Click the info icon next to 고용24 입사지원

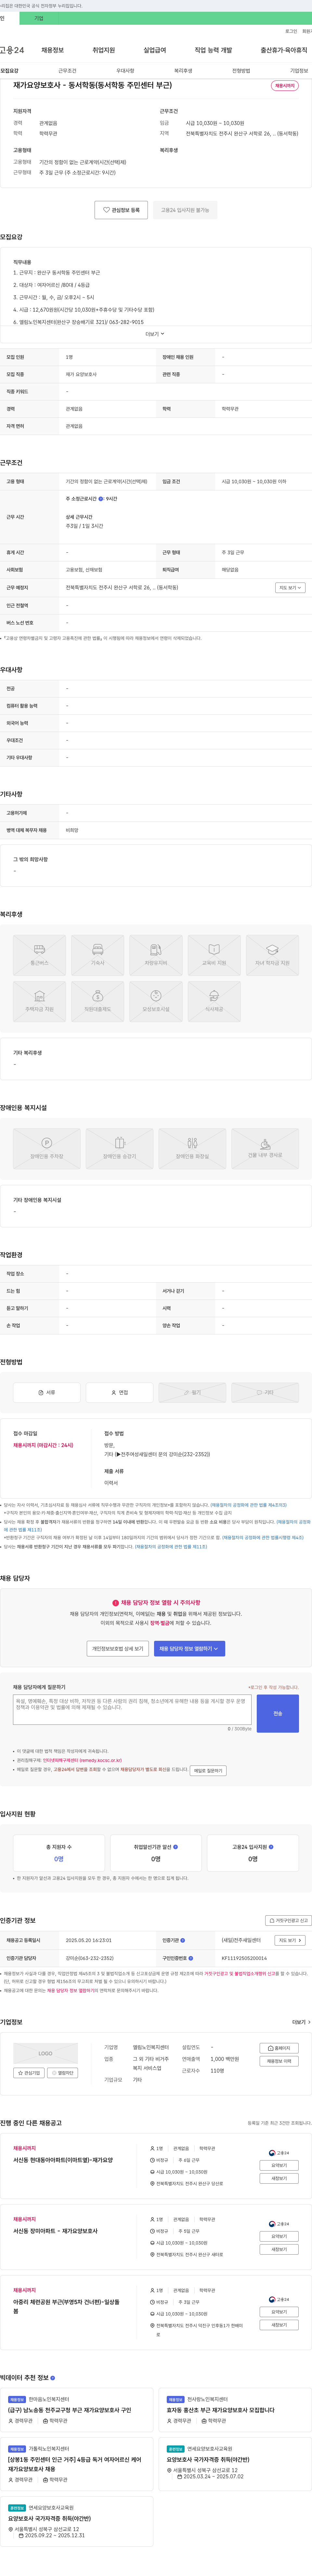click(271, 1847)
